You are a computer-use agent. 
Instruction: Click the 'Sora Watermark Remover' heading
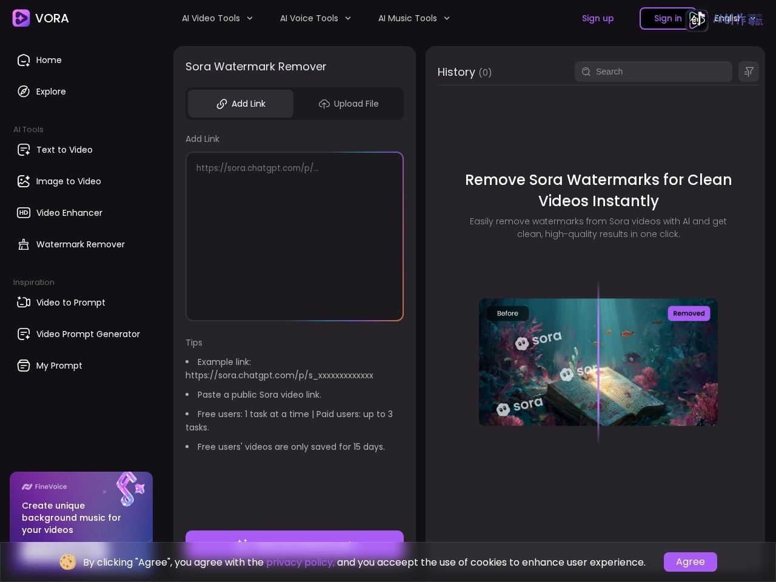pos(256,67)
